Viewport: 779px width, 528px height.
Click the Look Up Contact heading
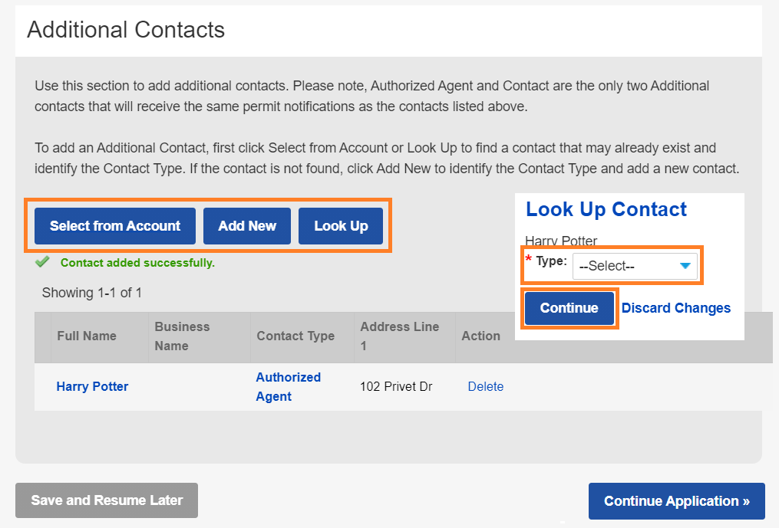(x=606, y=210)
